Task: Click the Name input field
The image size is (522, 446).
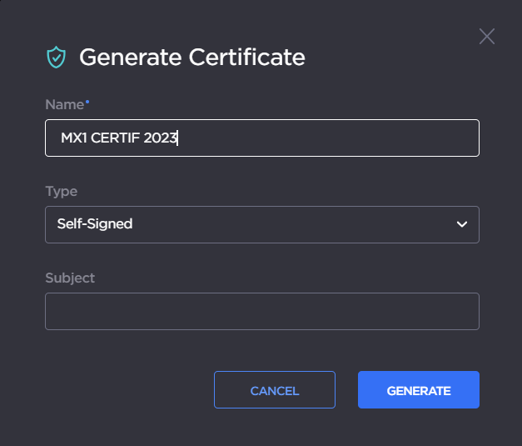Action: click(x=261, y=138)
